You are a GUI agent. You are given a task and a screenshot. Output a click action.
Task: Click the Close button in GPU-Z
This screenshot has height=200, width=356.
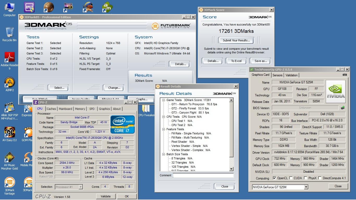tap(338, 186)
